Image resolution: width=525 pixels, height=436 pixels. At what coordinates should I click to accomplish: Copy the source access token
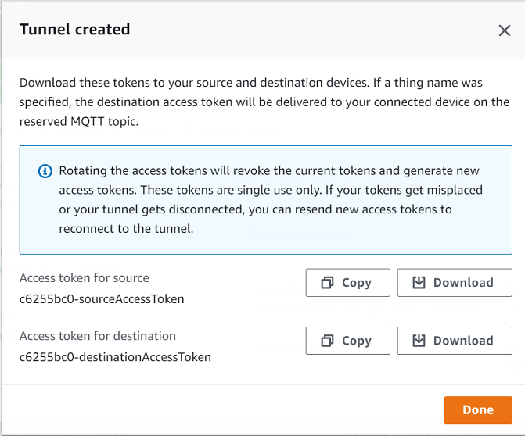click(x=347, y=283)
